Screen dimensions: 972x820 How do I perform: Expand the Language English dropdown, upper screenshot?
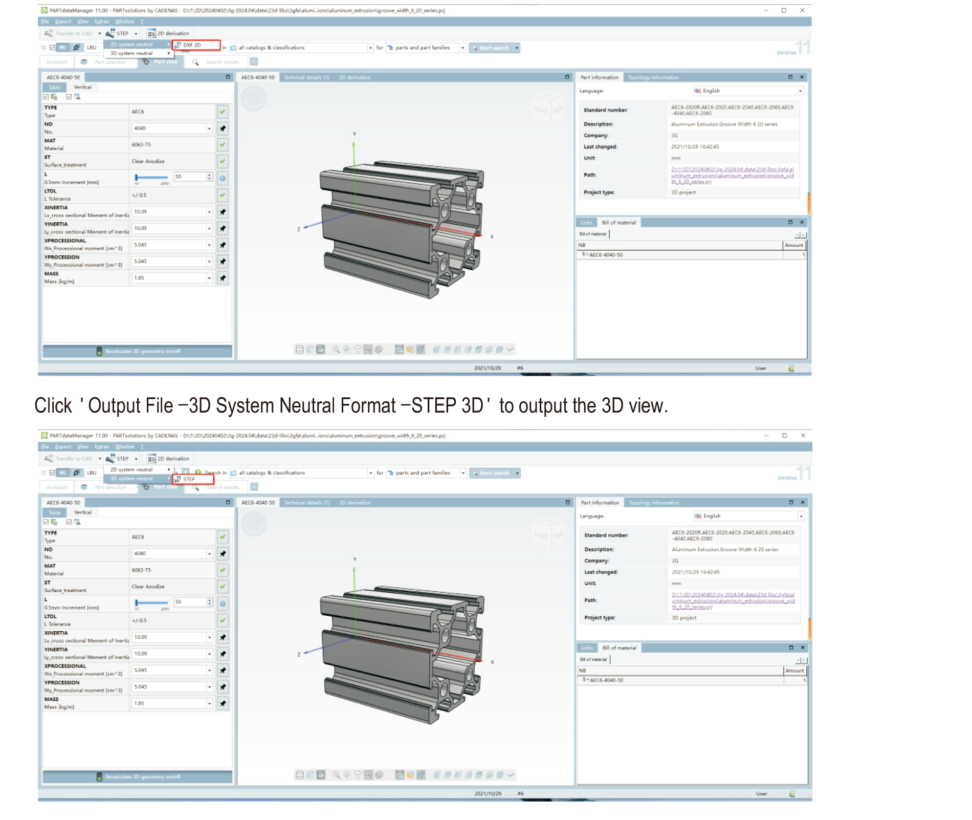800,91
